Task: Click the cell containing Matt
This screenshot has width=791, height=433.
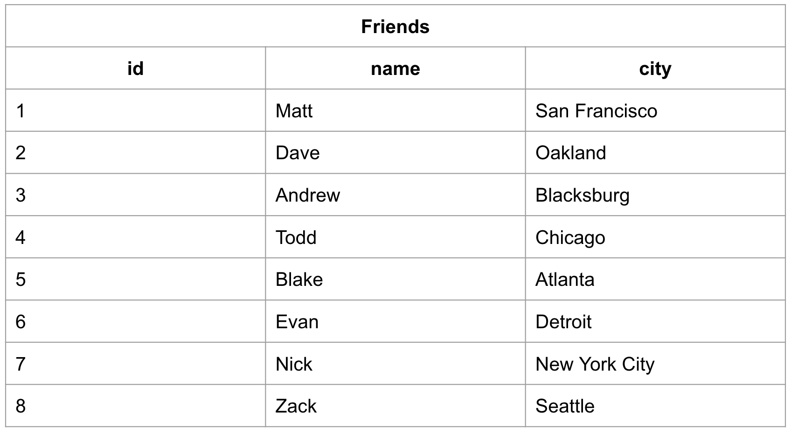Action: point(294,111)
